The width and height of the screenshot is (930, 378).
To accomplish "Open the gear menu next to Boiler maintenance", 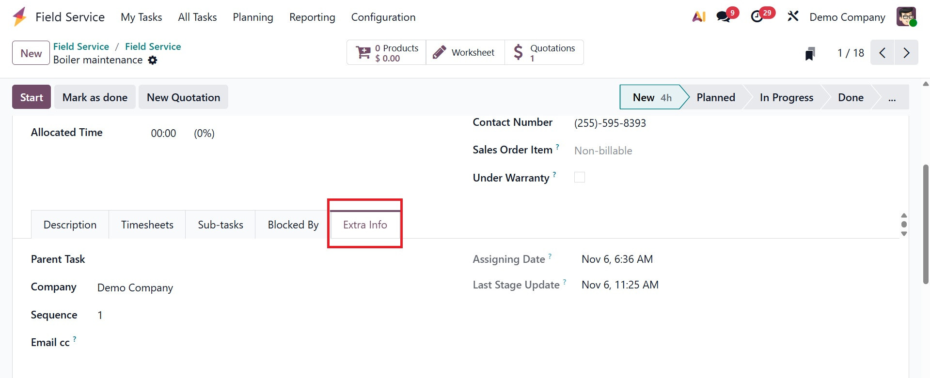I will tap(153, 60).
